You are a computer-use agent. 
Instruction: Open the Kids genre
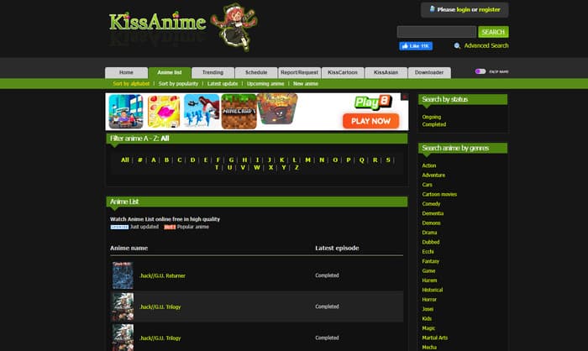pos(427,318)
